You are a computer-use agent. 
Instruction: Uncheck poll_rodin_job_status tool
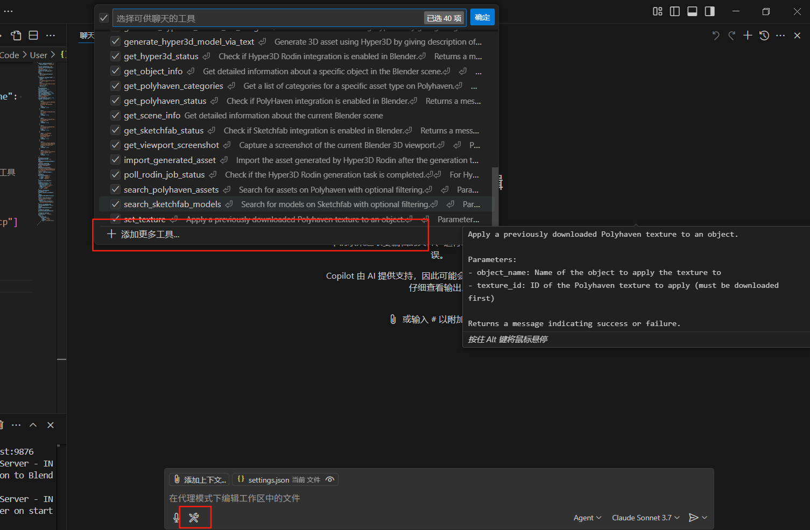[115, 174]
